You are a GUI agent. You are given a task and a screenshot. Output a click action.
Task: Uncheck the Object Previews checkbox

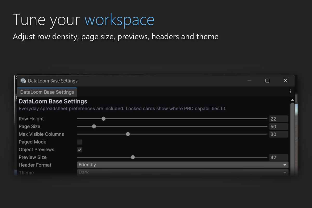[80, 150]
